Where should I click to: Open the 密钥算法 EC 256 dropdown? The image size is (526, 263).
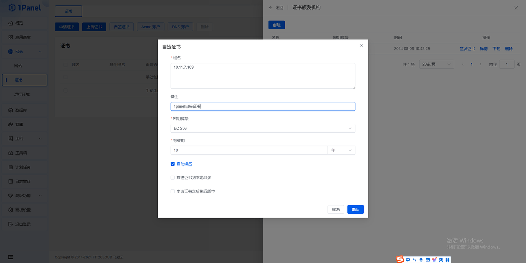pos(263,128)
